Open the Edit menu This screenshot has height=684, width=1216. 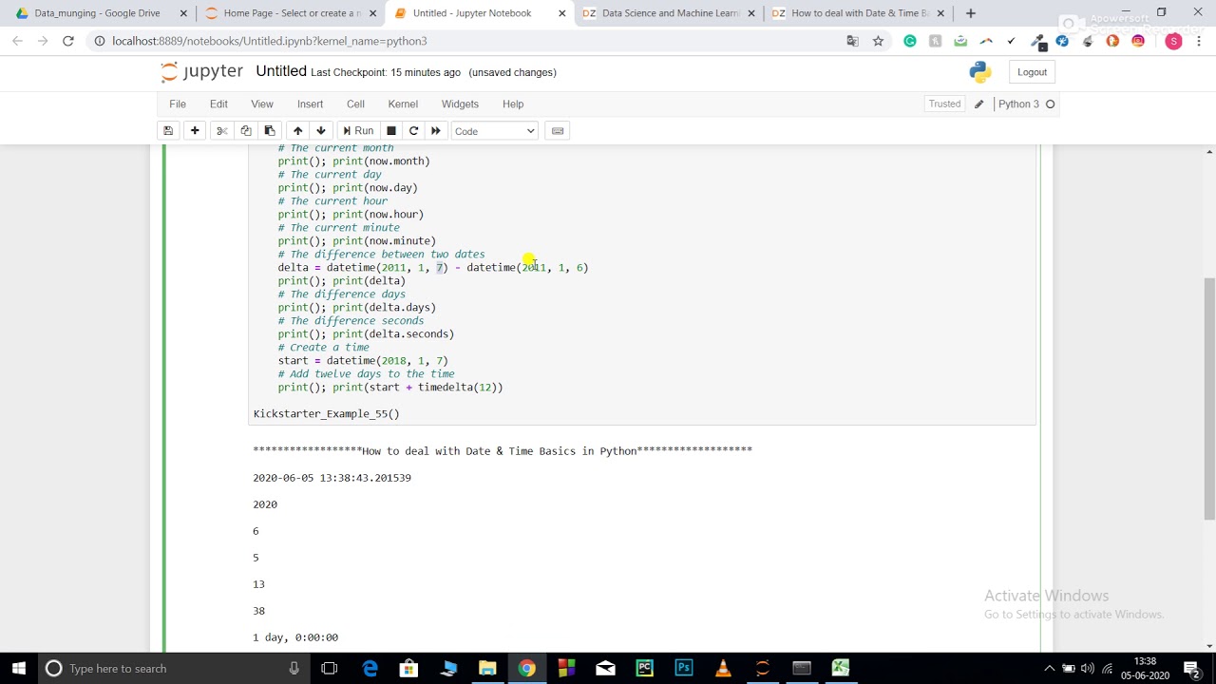pos(218,104)
